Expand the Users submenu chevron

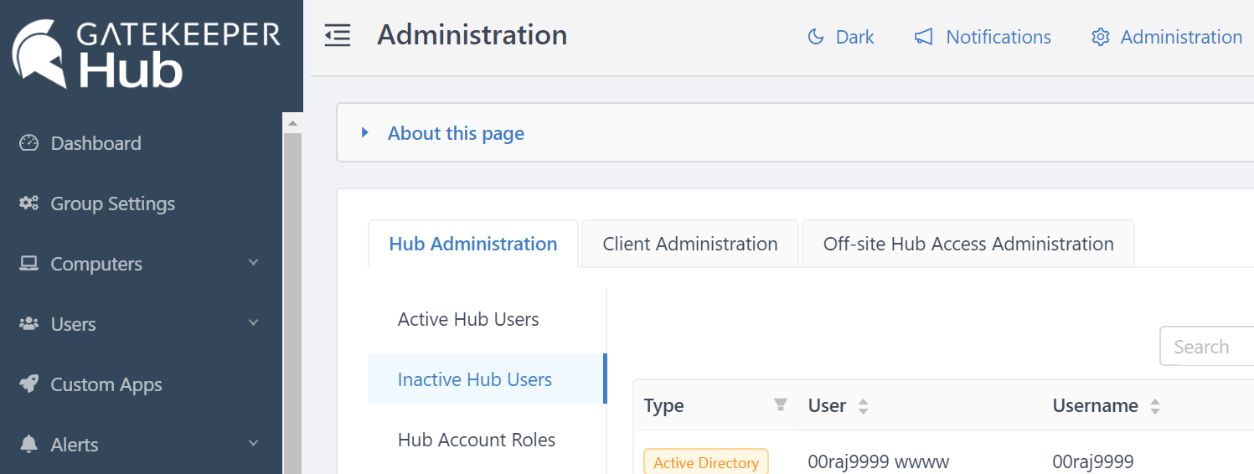click(x=254, y=323)
